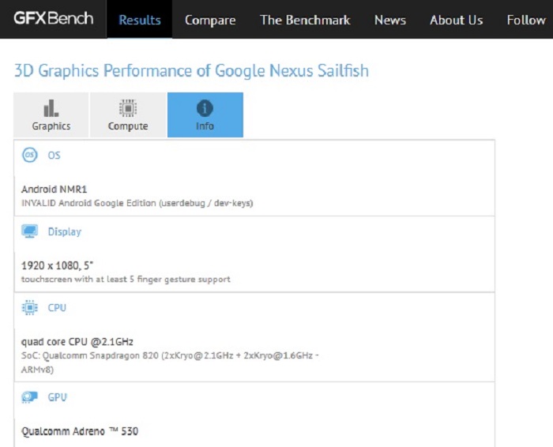The width and height of the screenshot is (553, 447).
Task: Select the Android NMR1 text
Action: point(54,190)
